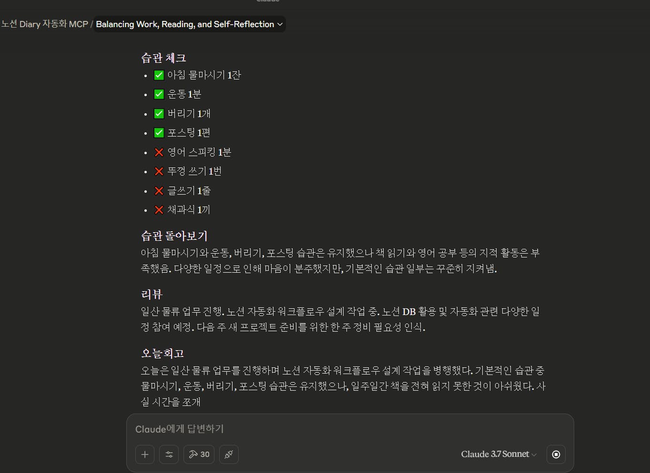Click the paragraph starting 오늘은 일산 물류 업무를
This screenshot has width=650, height=473.
click(x=343, y=386)
